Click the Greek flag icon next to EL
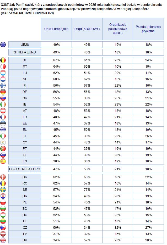This screenshot has height=245, width=167. coord(3,130)
